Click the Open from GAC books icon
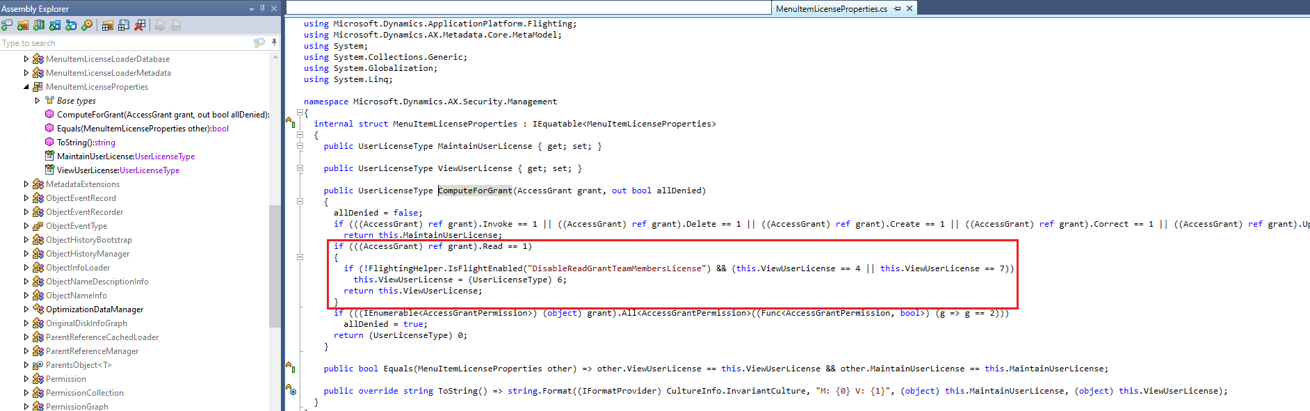This screenshot has height=411, width=1310. tap(39, 25)
